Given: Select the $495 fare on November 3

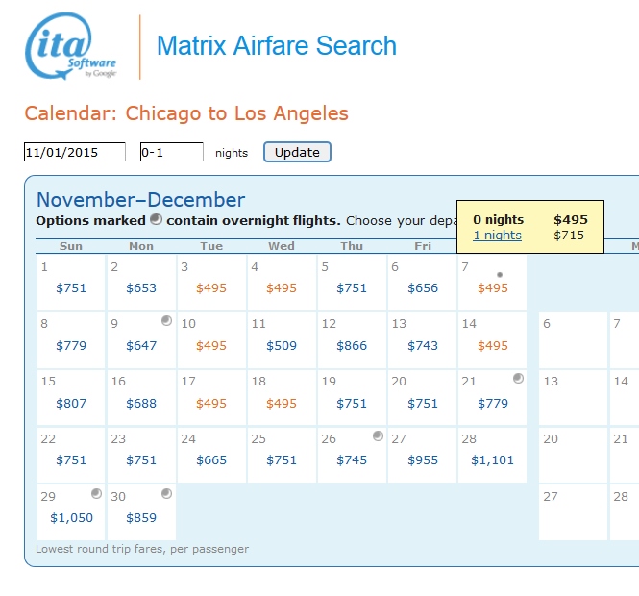Looking at the screenshot, I should tap(211, 287).
